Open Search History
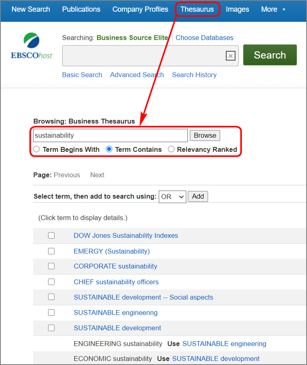This screenshot has width=307, height=365. pos(194,75)
